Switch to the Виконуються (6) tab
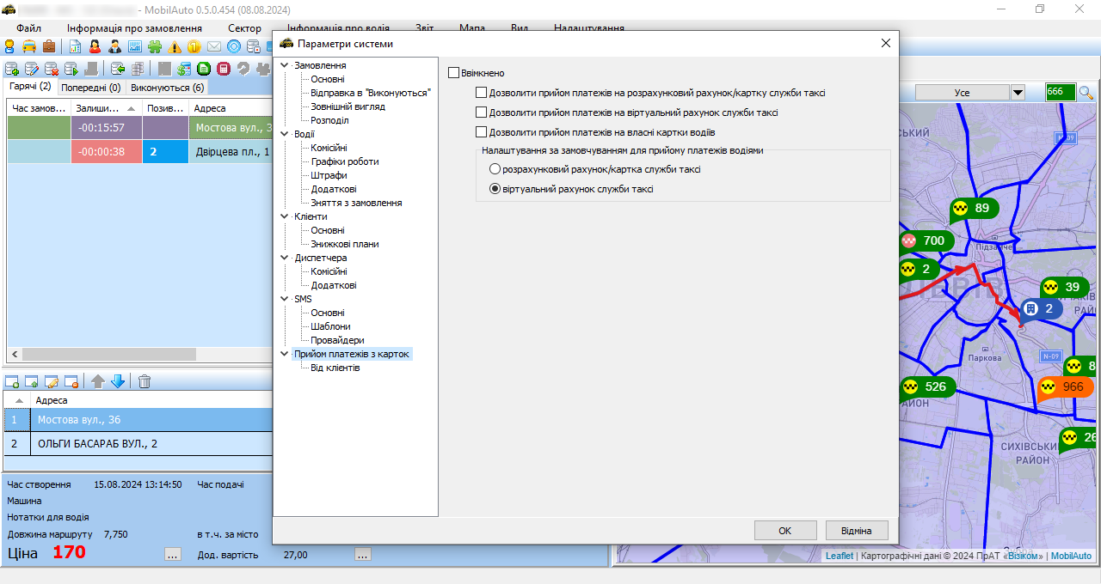The height and width of the screenshot is (584, 1101). pos(167,88)
